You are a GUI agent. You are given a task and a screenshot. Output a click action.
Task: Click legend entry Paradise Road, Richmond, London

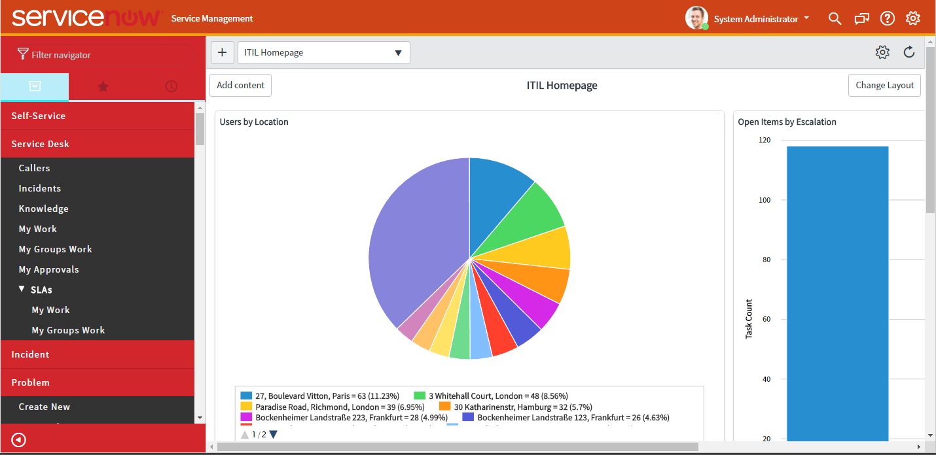tap(338, 407)
